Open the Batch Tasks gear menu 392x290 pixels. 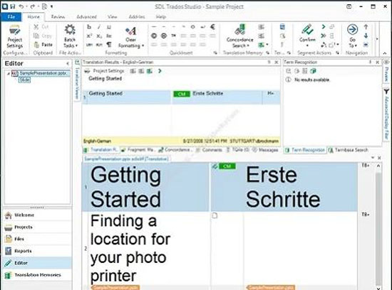pyautogui.click(x=70, y=36)
